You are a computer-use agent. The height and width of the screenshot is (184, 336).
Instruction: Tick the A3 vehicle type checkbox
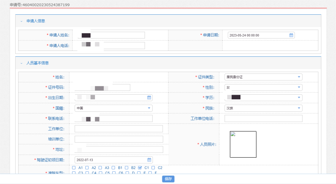tap(100, 167)
